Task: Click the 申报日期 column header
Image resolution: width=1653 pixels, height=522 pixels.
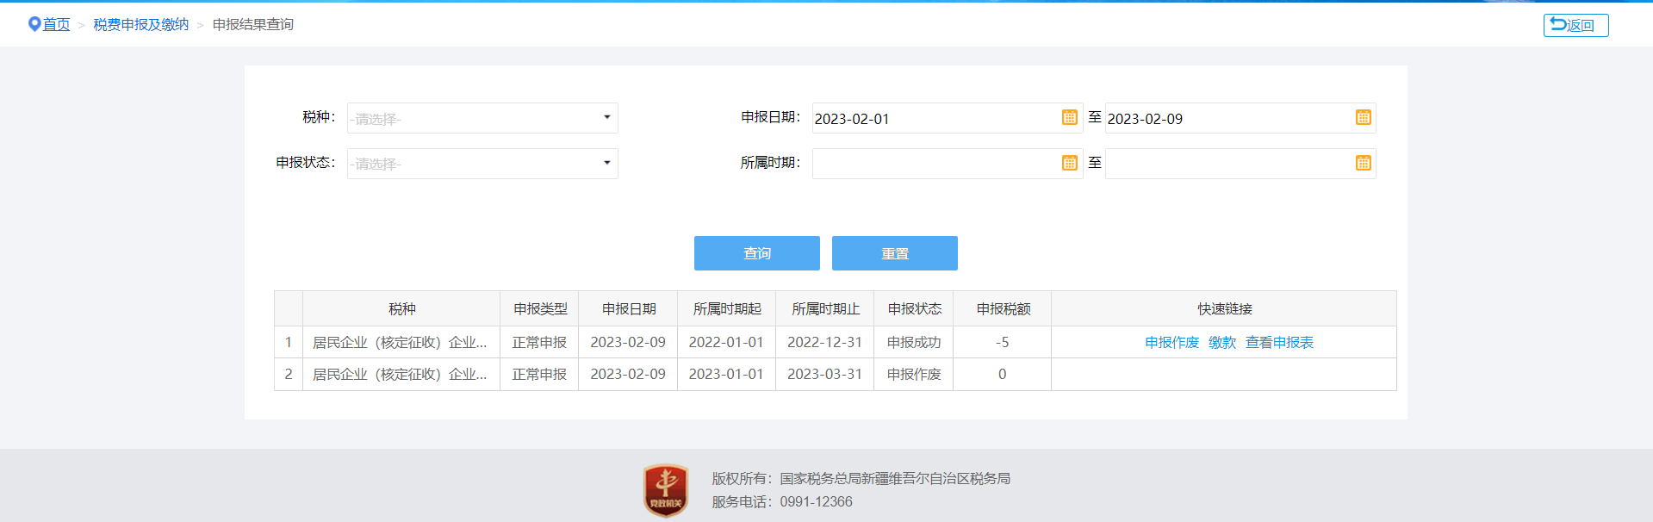Action: 629,309
